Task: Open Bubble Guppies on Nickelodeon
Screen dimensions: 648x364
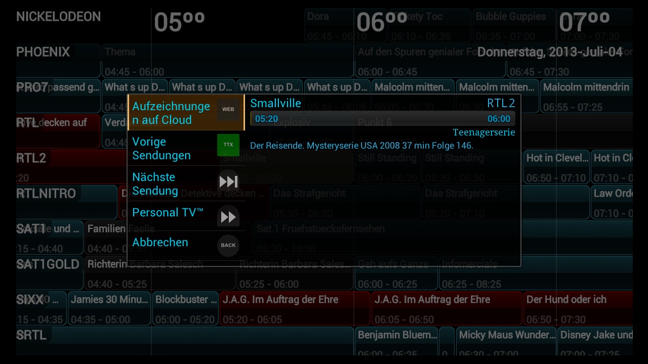Action: point(514,25)
